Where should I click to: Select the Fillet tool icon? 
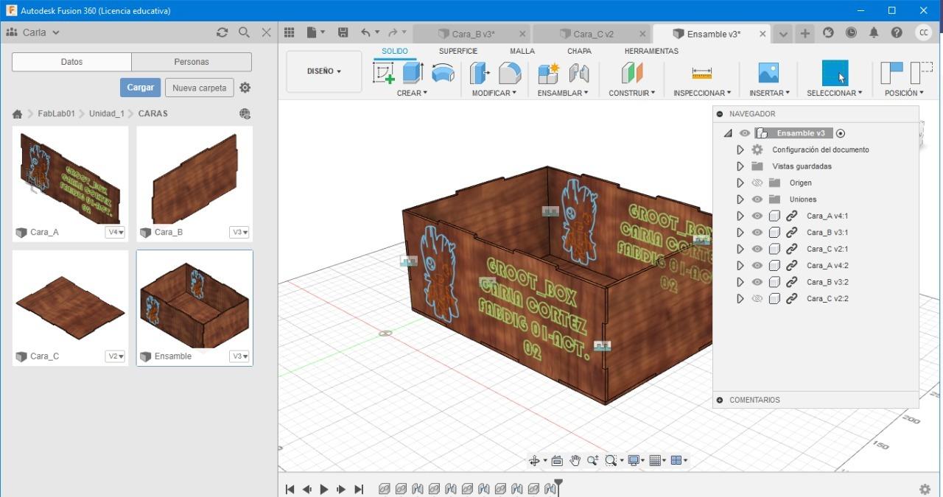(510, 73)
